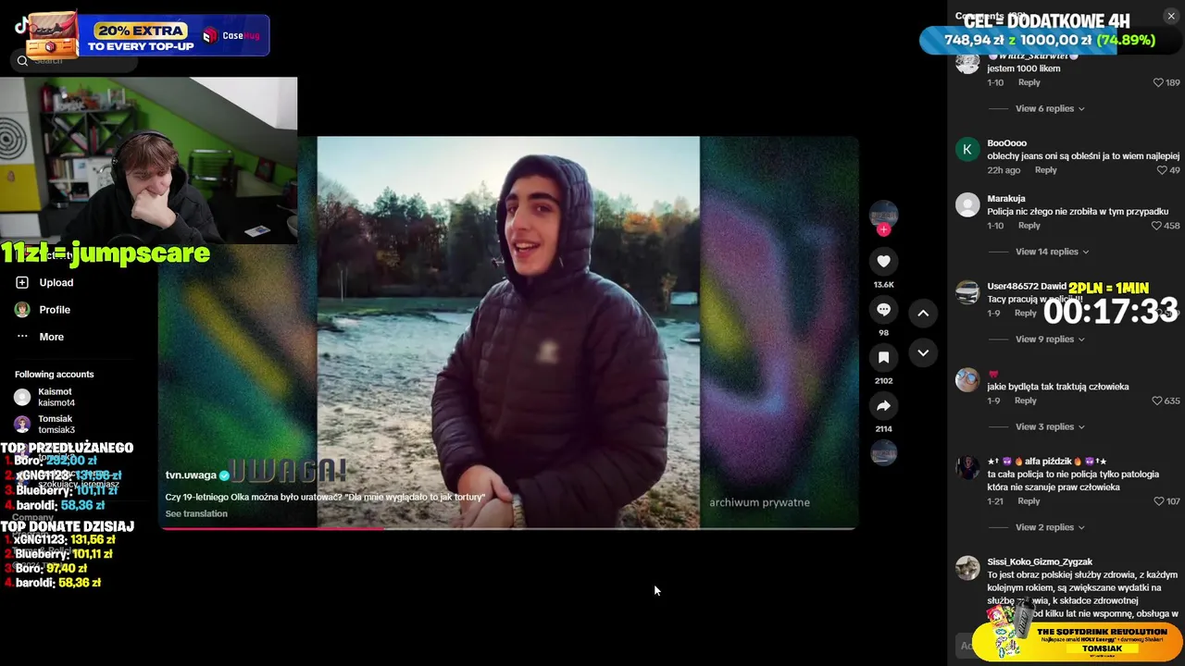Reply to alfa piździk's comment
The width and height of the screenshot is (1185, 666).
coord(1029,501)
